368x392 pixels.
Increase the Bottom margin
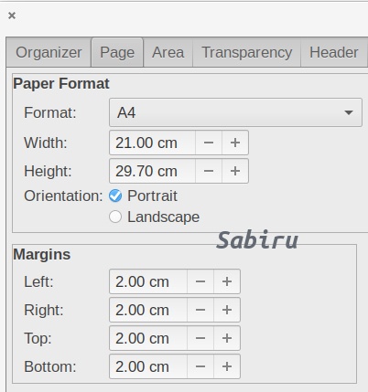click(x=227, y=366)
